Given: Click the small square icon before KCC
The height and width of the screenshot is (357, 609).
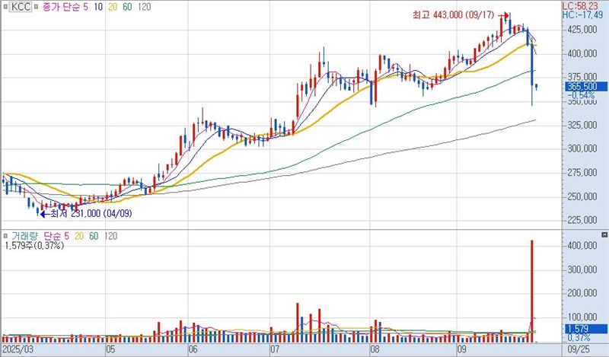Looking at the screenshot, I should 5,6.
